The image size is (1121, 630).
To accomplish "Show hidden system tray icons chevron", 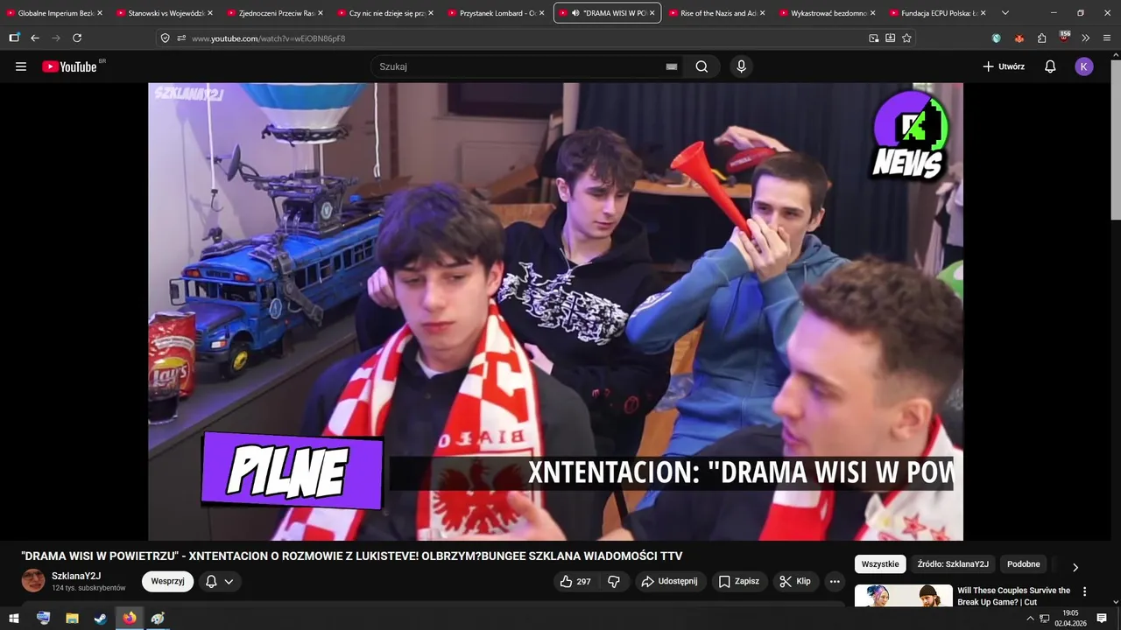I will point(1030,618).
